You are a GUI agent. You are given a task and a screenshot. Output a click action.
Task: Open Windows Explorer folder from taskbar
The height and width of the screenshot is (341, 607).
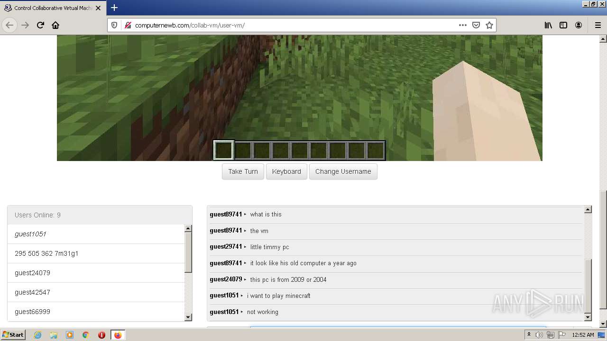54,335
